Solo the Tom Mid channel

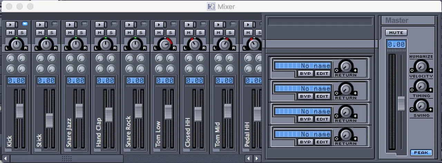230,32
